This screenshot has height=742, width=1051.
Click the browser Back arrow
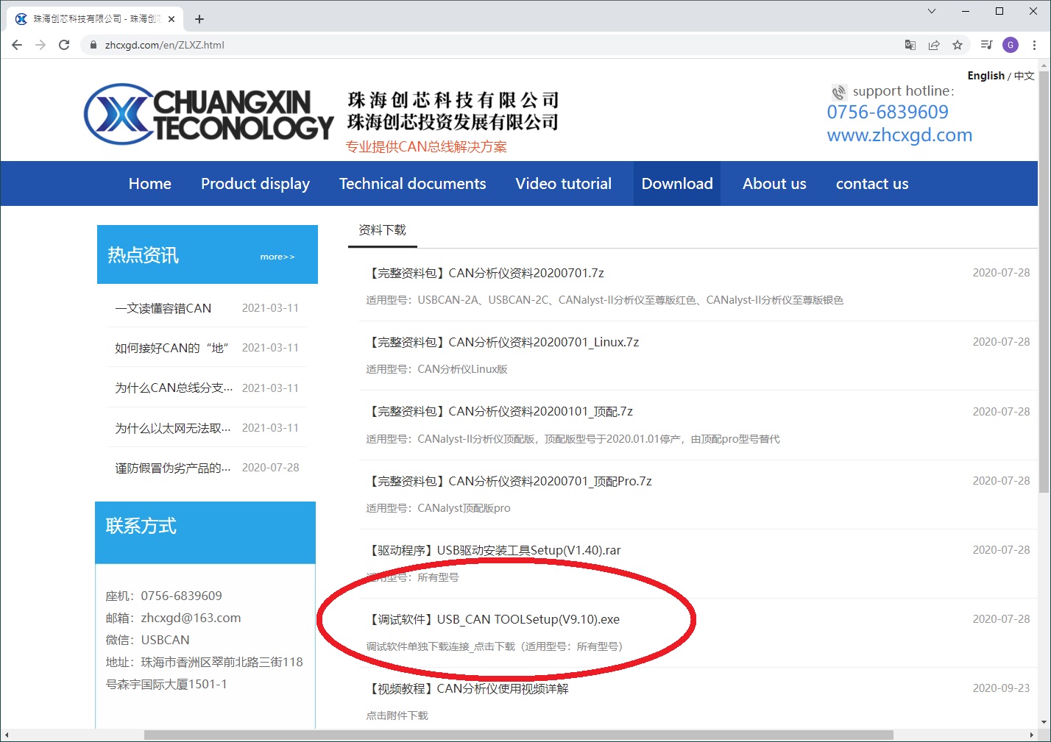17,45
